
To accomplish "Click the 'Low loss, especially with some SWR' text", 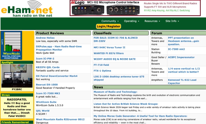I will [x=56, y=41].
